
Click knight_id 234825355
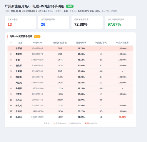pyautogui.click(x=37, y=105)
